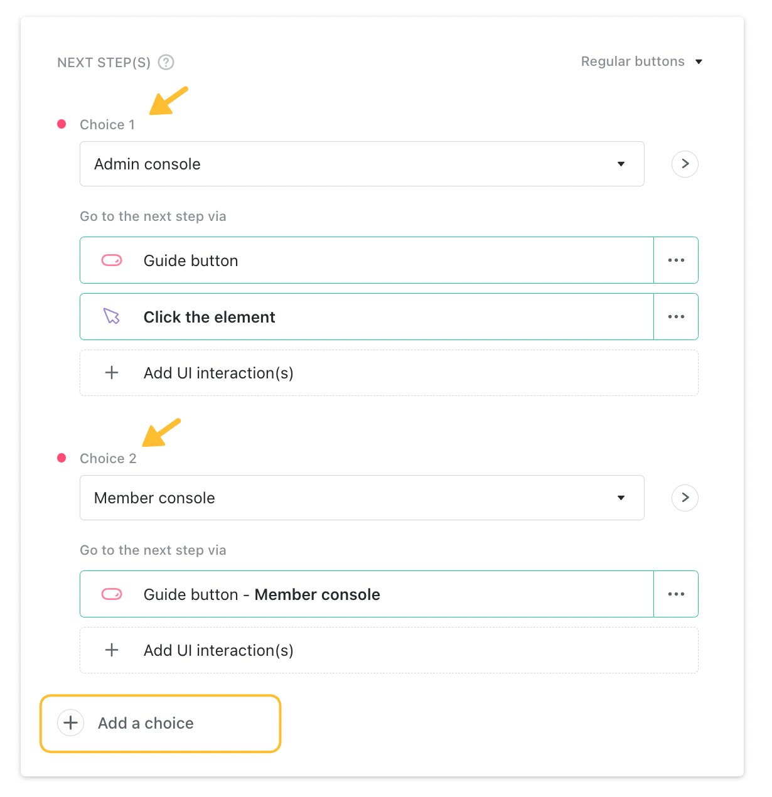The height and width of the screenshot is (797, 772).
Task: Open more options for Guide button
Action: click(x=676, y=260)
